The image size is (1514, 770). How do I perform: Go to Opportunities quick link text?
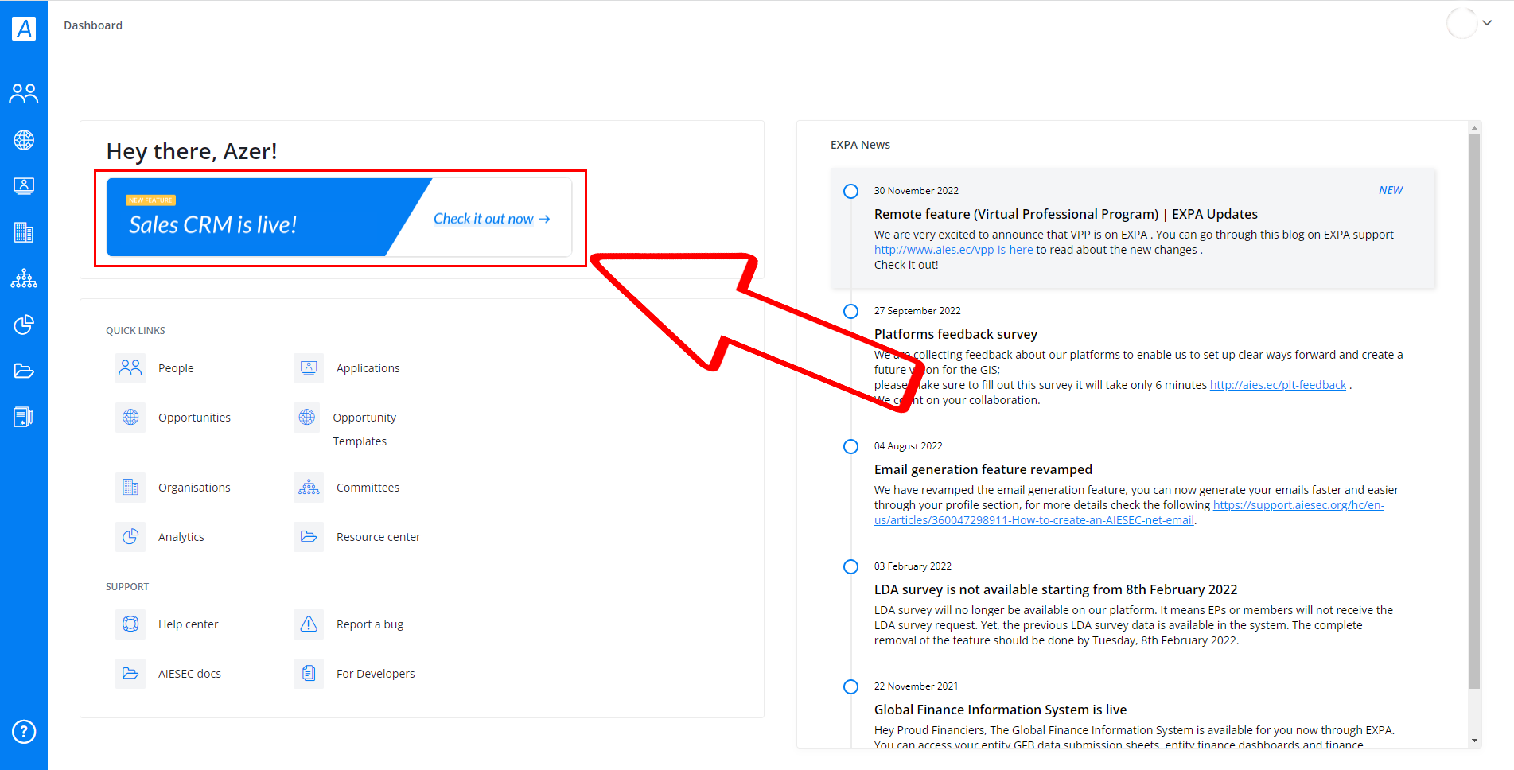[x=194, y=418]
